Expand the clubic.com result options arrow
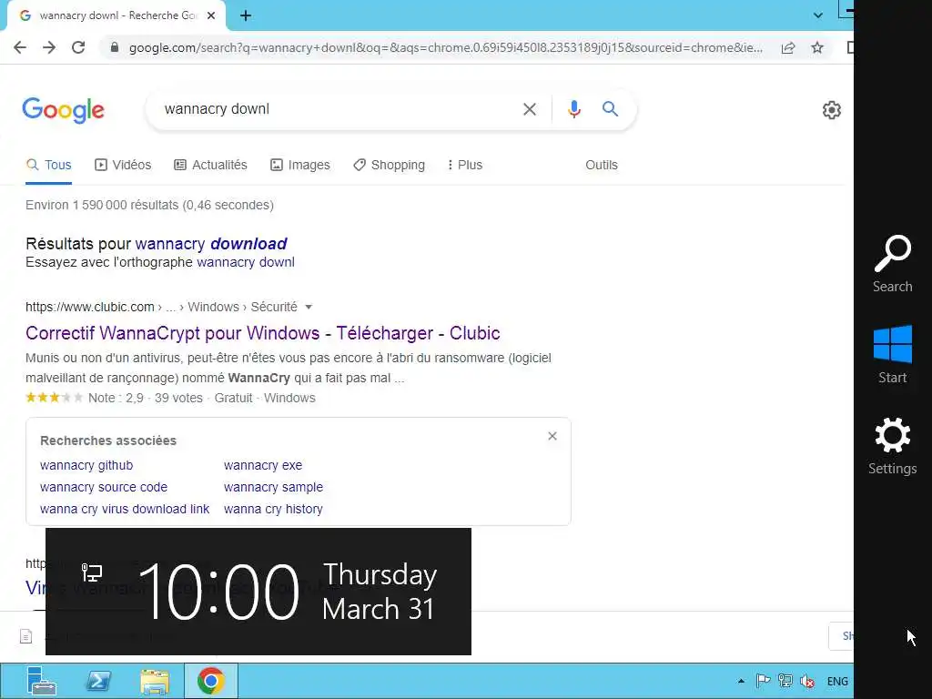This screenshot has height=699, width=932. click(x=309, y=308)
